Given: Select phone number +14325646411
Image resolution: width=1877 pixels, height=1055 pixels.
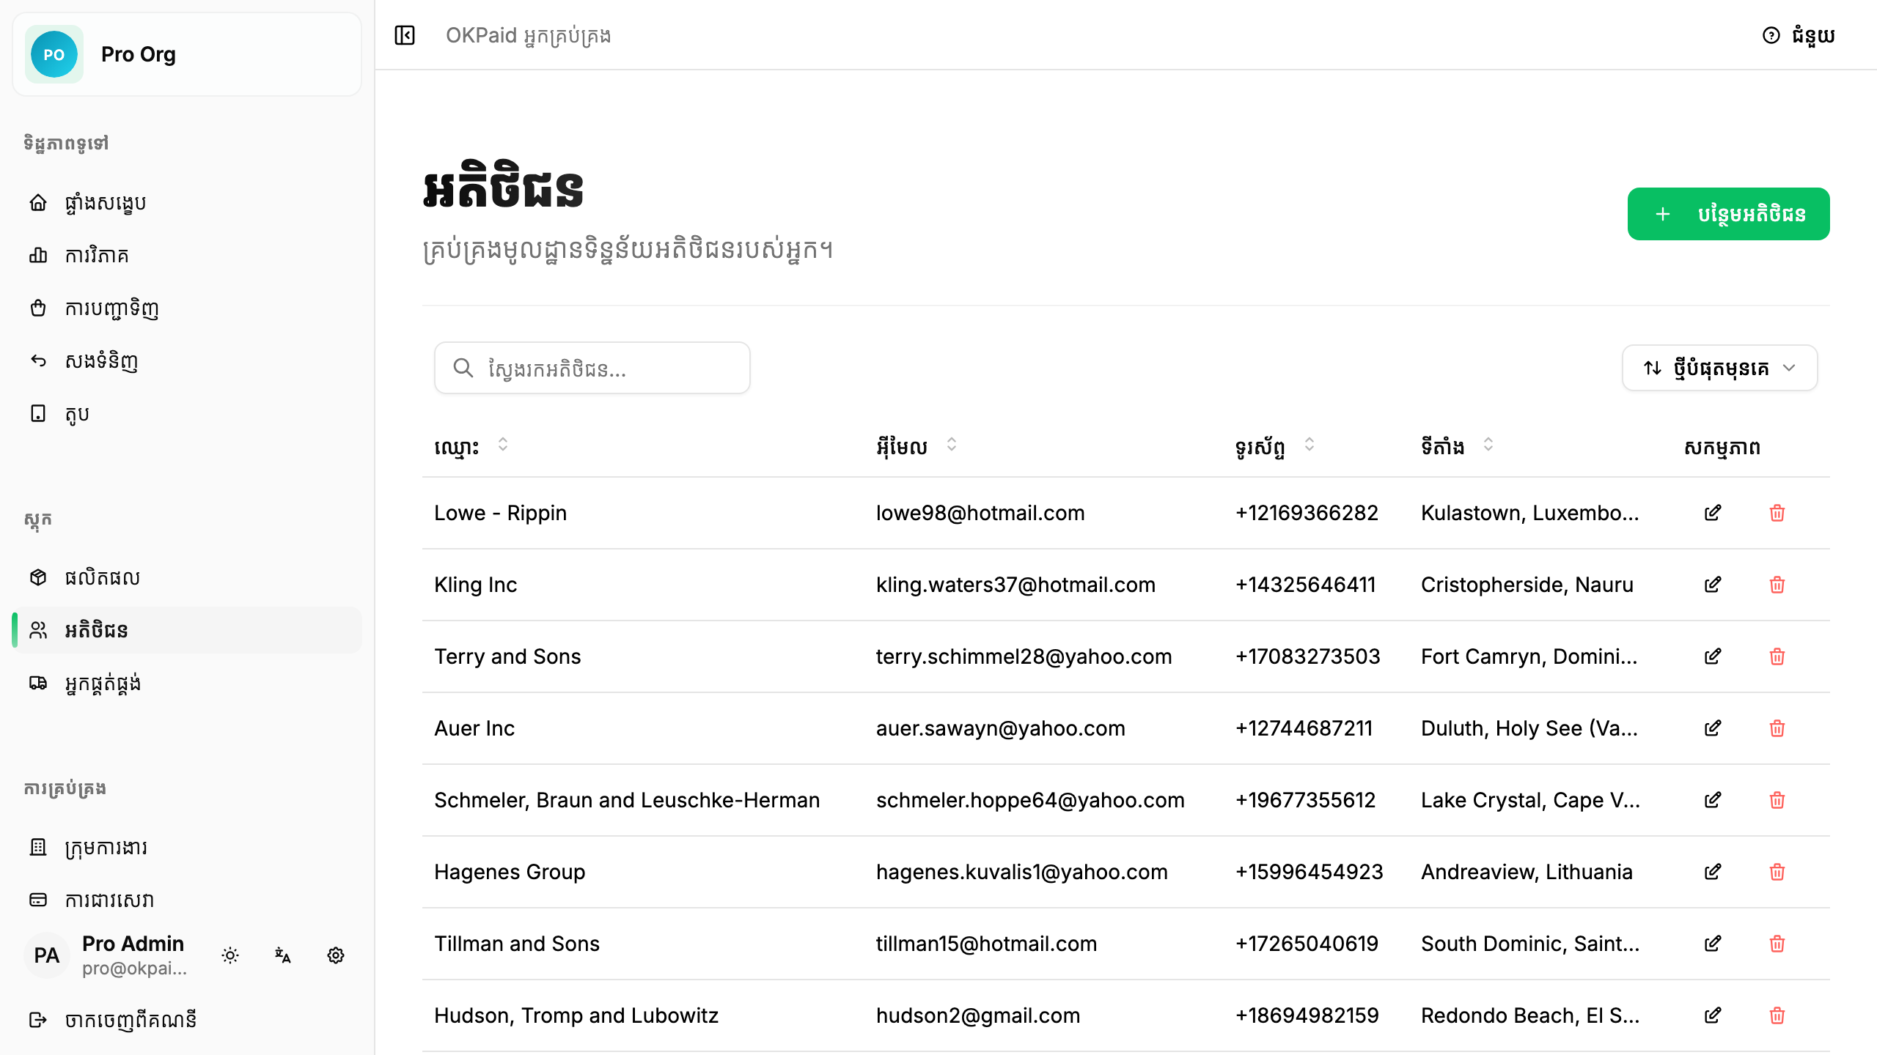Looking at the screenshot, I should [x=1305, y=585].
